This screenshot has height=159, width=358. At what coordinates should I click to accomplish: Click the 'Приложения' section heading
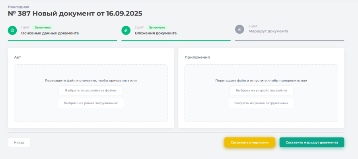tap(197, 57)
